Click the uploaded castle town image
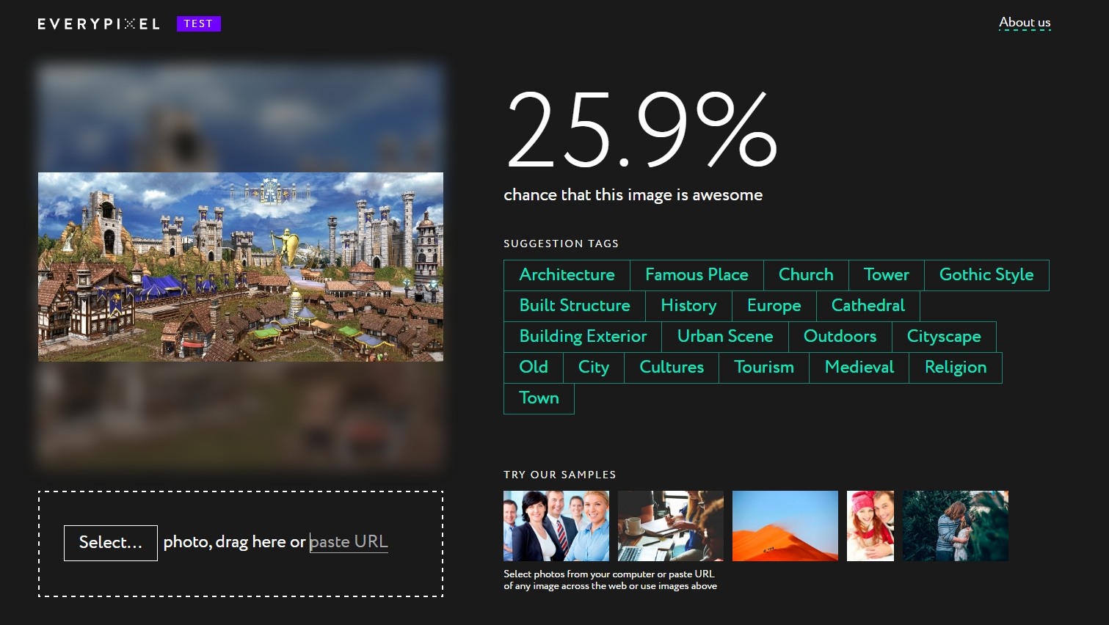The image size is (1109, 625). (241, 266)
